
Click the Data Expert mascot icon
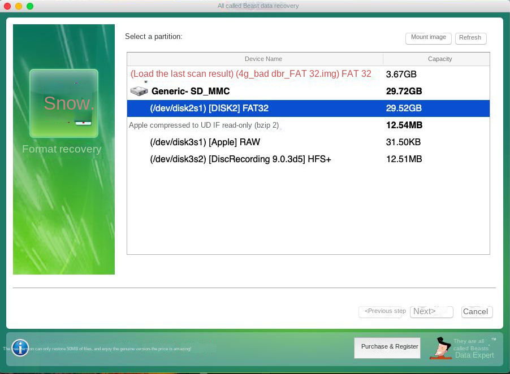click(440, 348)
